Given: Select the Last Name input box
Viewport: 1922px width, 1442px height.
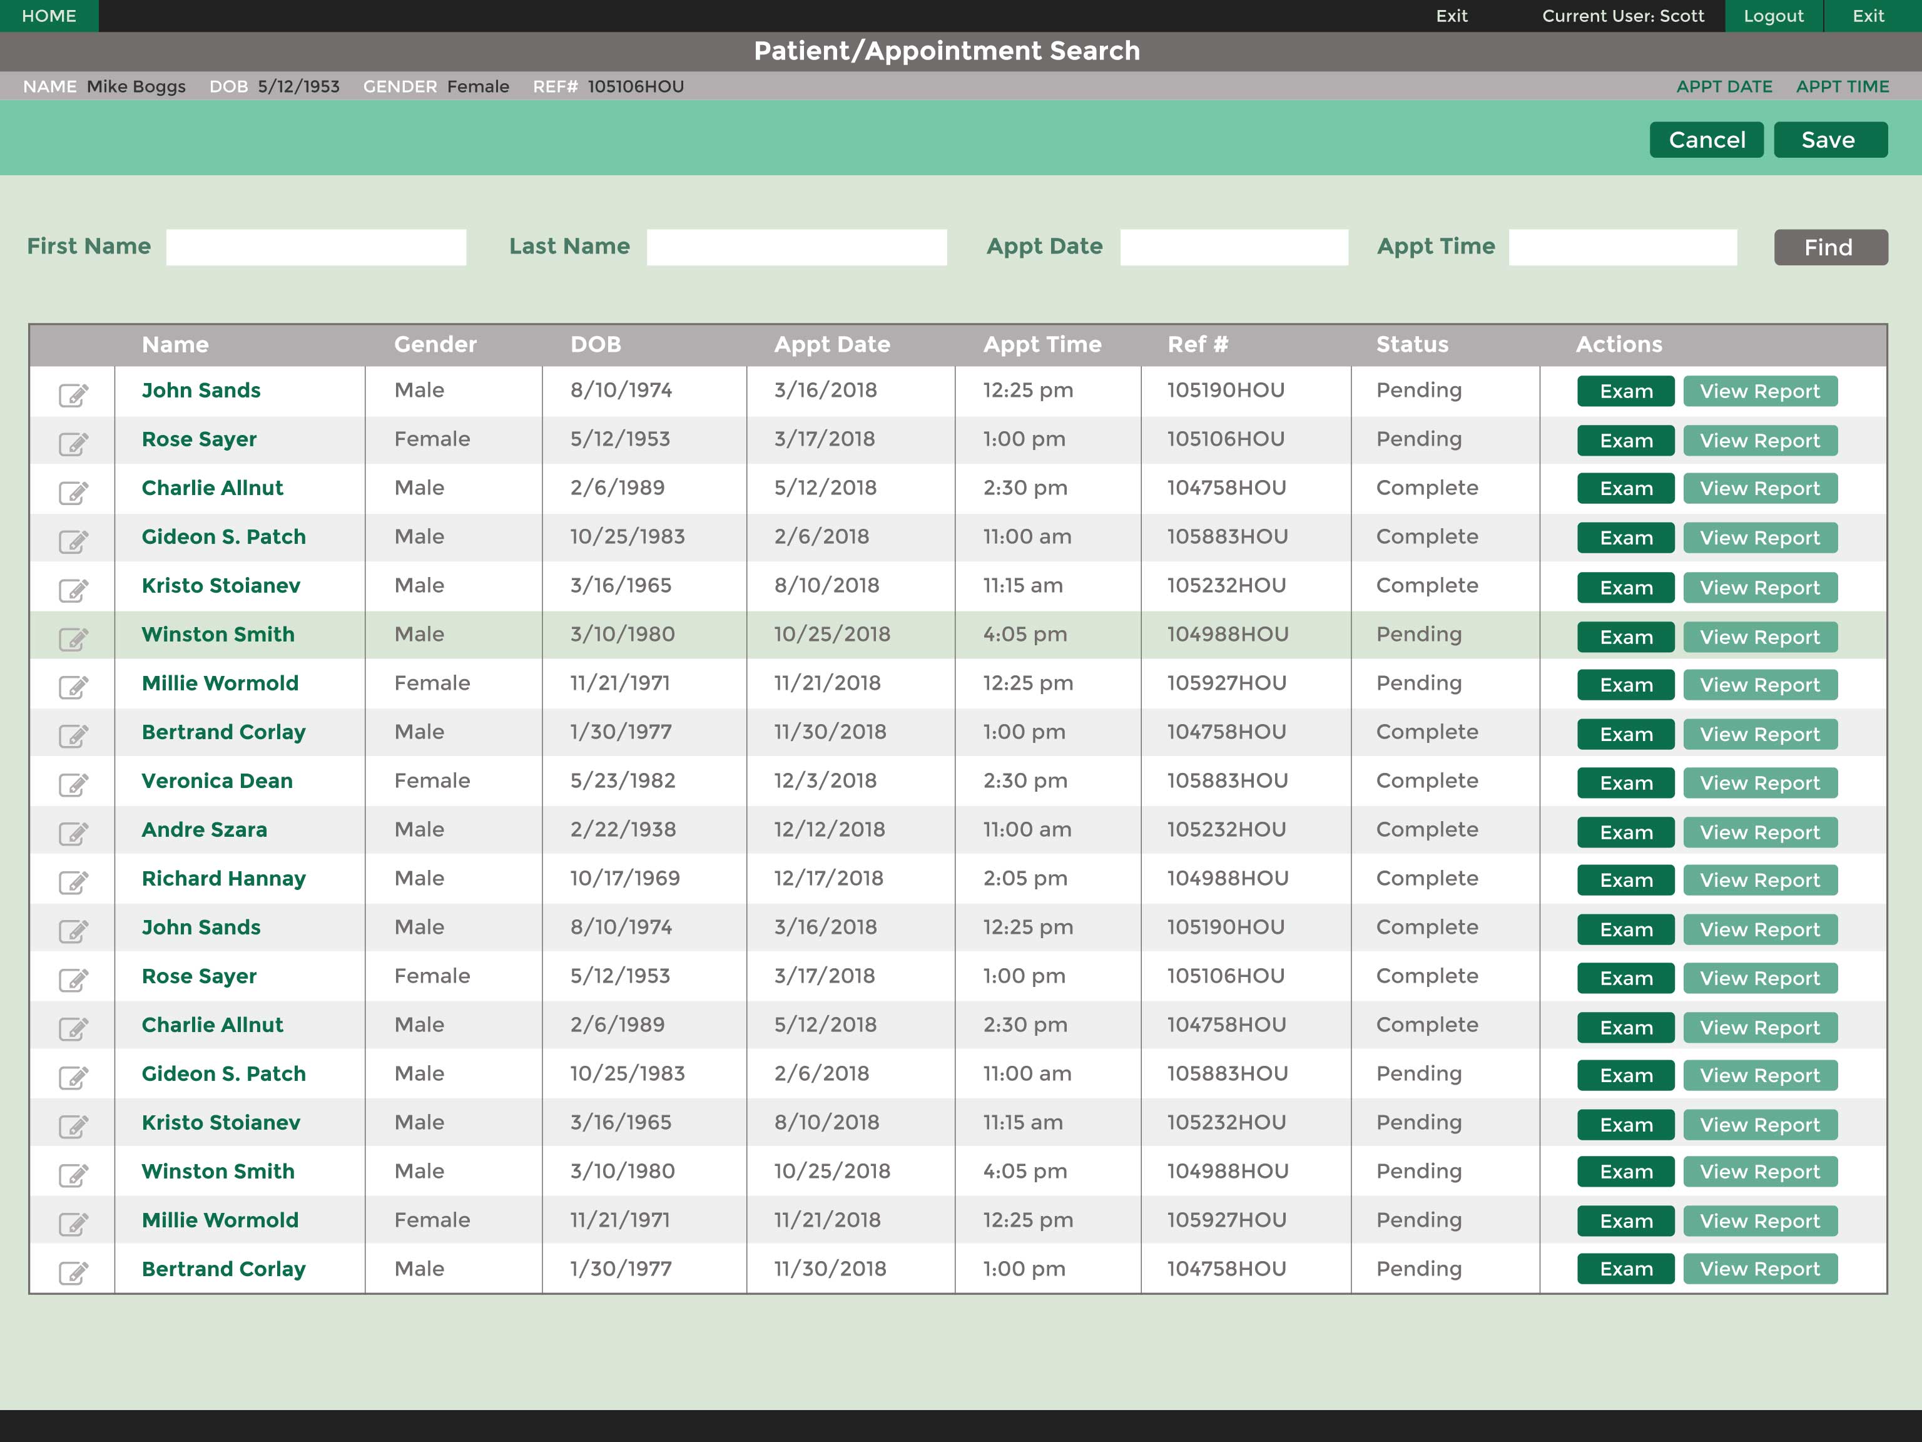Looking at the screenshot, I should [797, 246].
